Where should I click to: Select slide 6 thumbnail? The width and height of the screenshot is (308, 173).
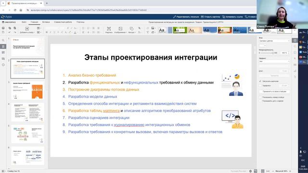(x=28, y=156)
